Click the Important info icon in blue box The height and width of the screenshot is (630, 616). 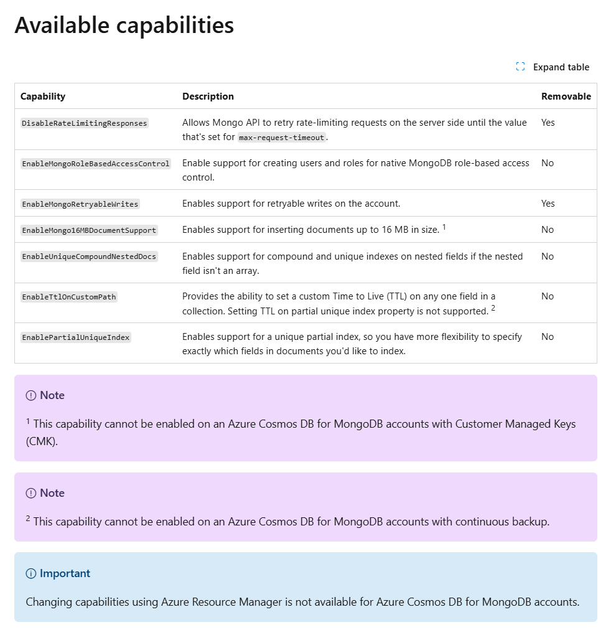[x=30, y=573]
